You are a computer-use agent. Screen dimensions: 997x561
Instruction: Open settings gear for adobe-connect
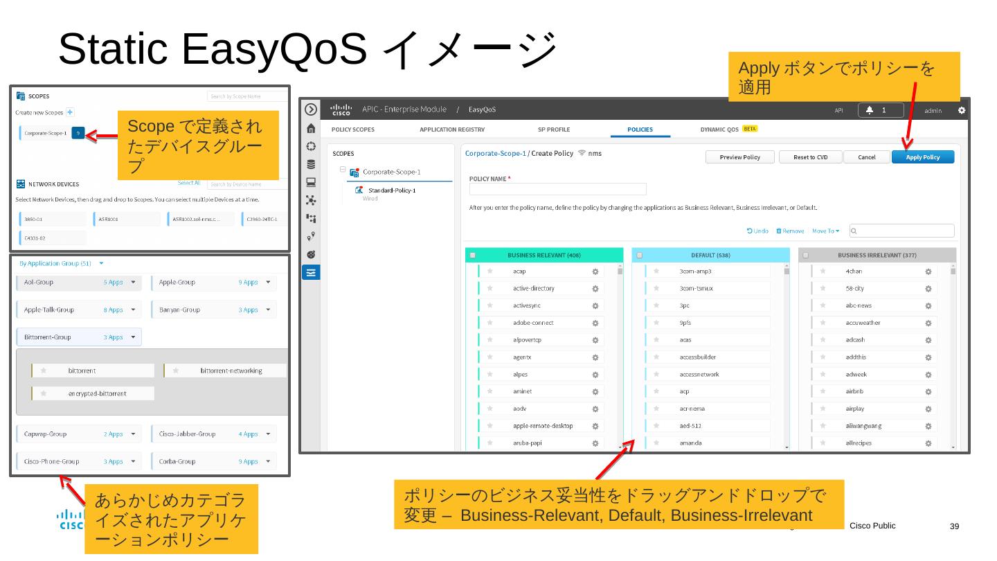point(595,323)
